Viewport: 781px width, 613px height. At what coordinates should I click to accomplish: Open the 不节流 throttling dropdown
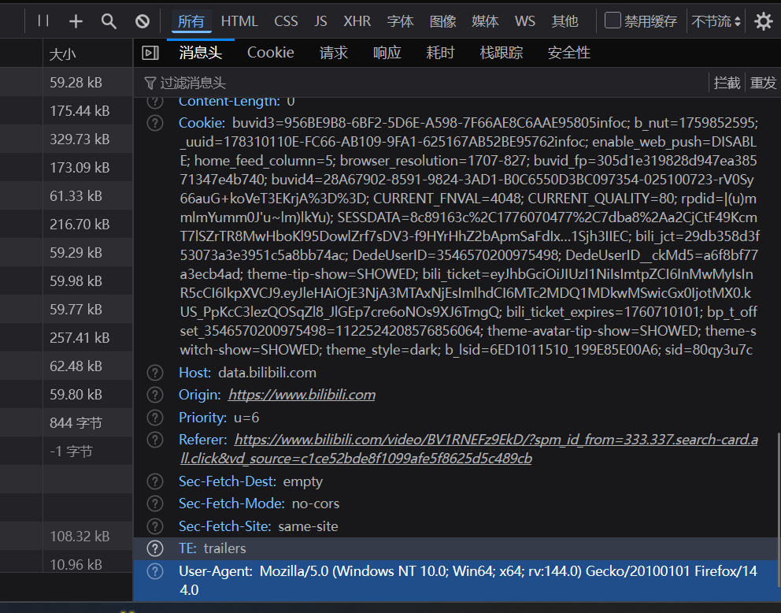click(716, 21)
